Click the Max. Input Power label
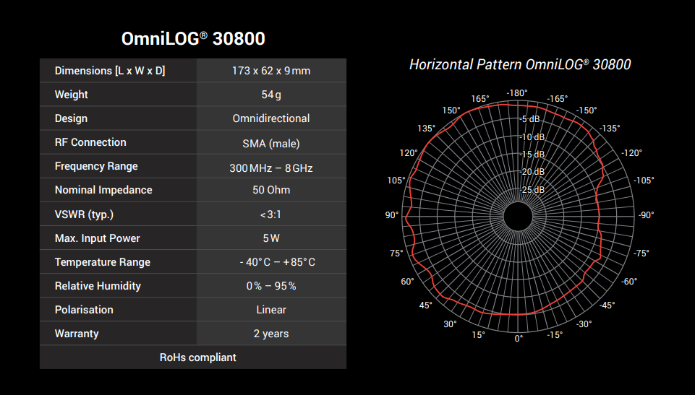 tap(98, 238)
